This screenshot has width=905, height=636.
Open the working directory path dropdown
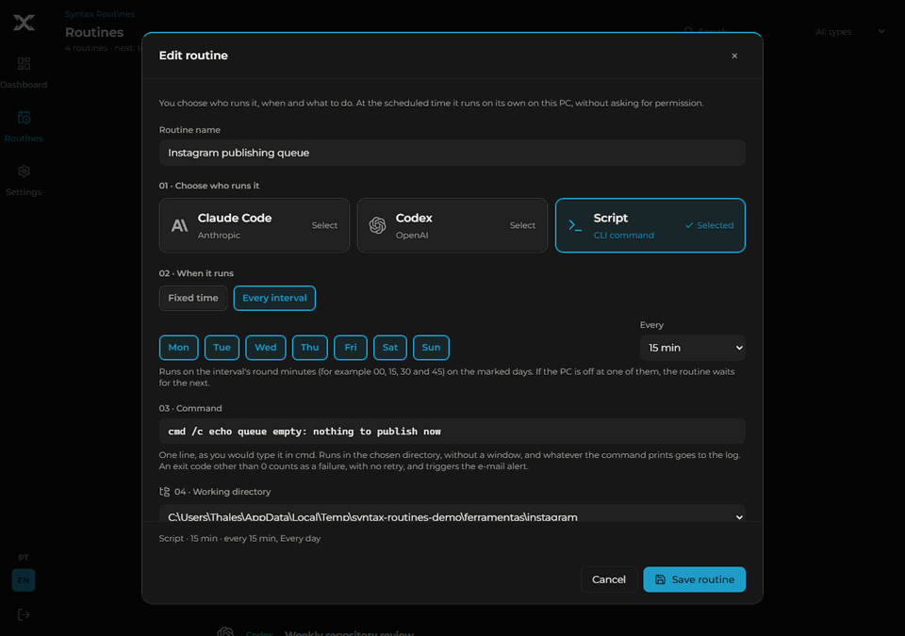click(x=452, y=514)
